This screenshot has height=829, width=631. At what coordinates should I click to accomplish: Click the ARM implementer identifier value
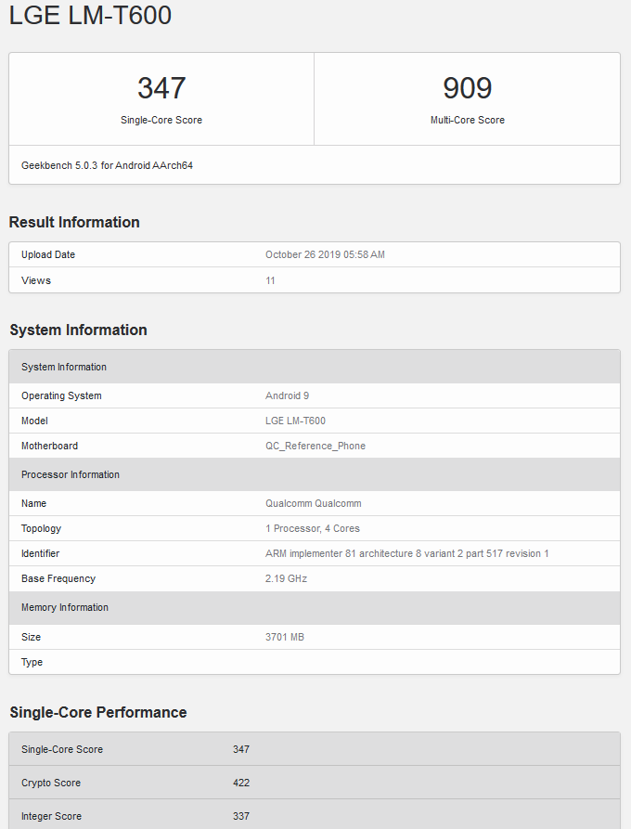[406, 553]
